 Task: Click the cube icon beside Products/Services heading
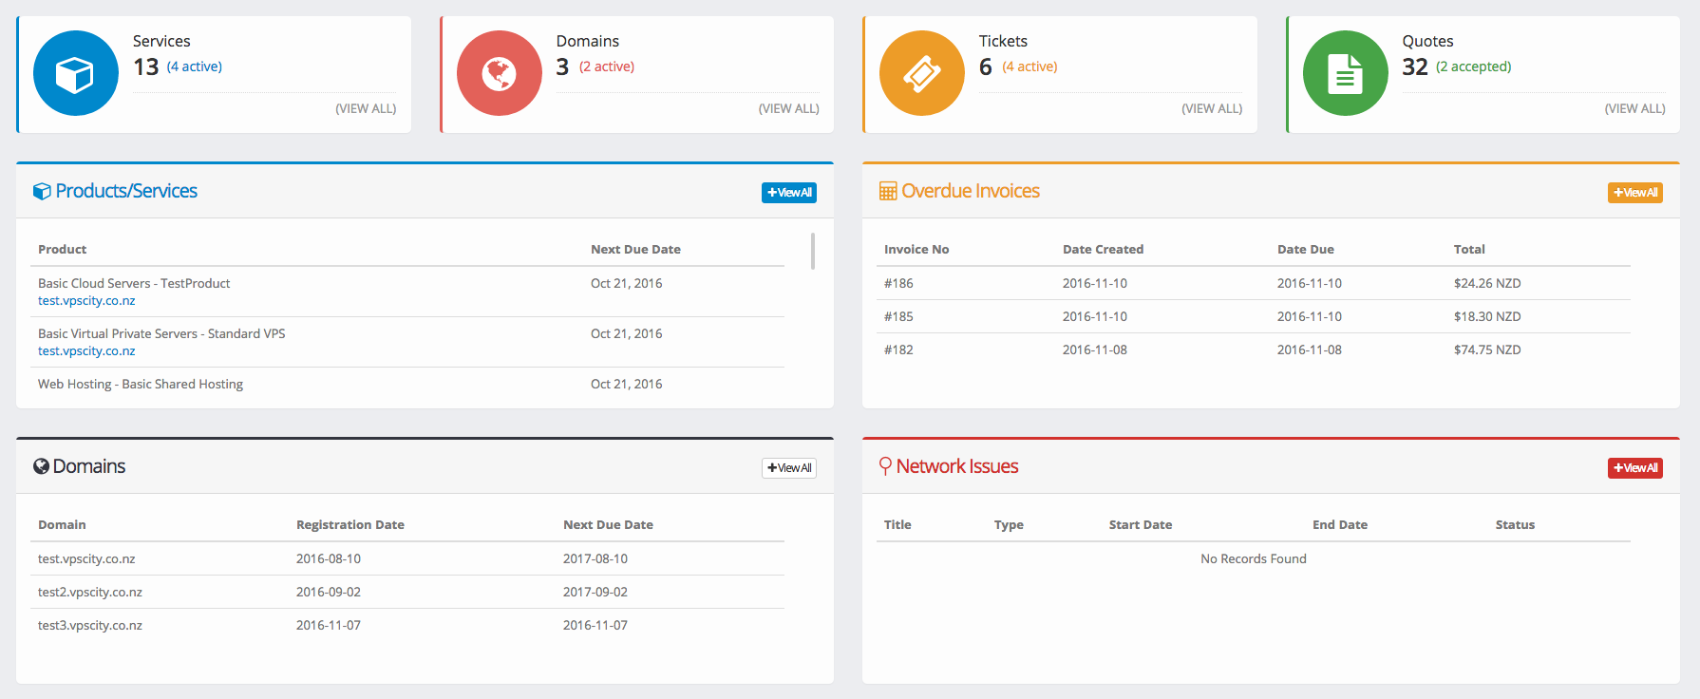point(42,192)
